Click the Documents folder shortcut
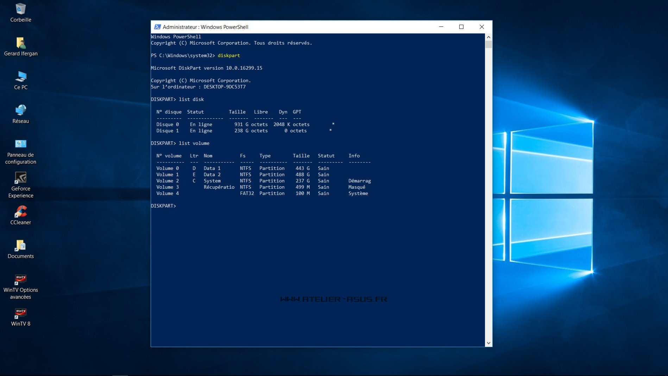This screenshot has height=376, width=668. [20, 246]
